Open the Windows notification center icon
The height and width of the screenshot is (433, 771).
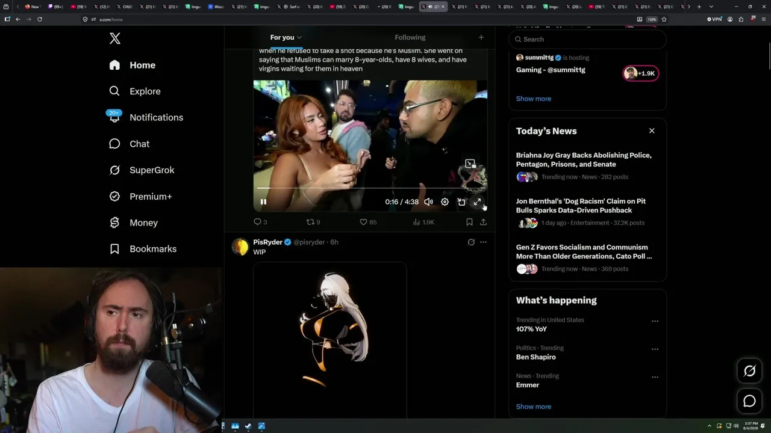763,426
